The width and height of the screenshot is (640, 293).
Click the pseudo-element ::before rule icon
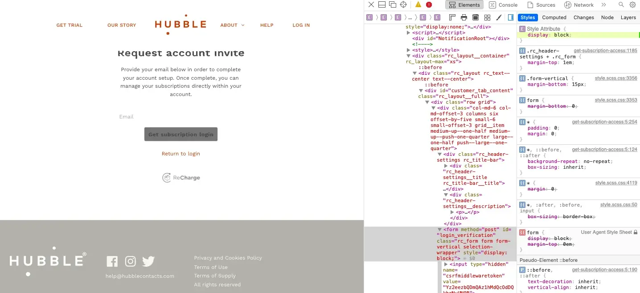pos(522,270)
